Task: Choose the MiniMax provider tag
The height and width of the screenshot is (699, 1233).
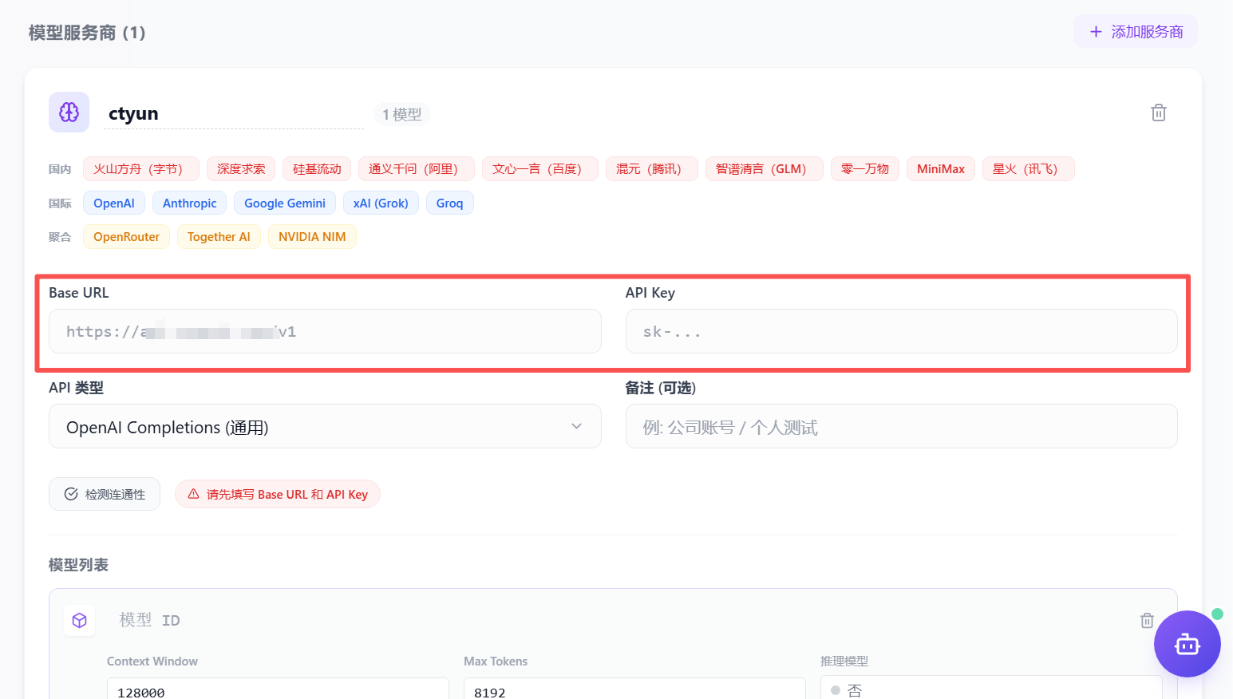Action: point(940,169)
